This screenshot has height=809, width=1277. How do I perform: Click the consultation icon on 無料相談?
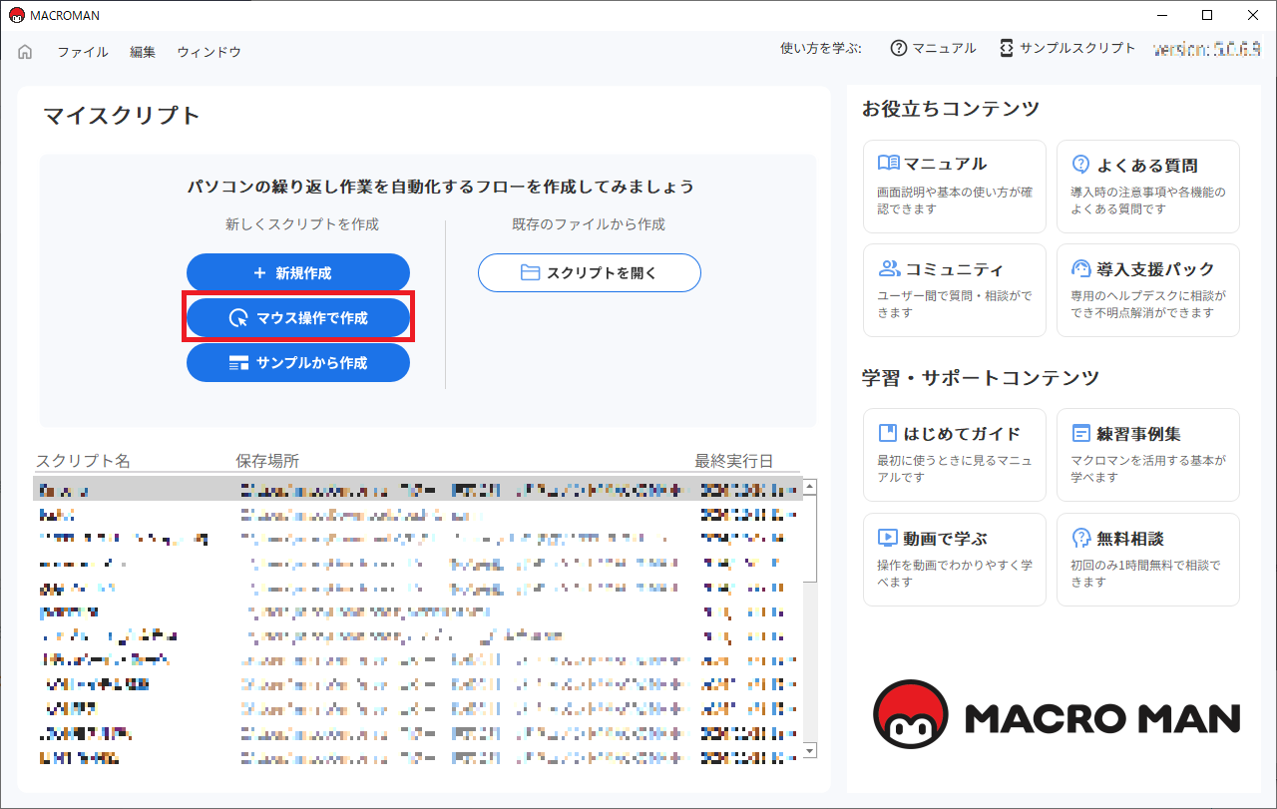(1080, 538)
